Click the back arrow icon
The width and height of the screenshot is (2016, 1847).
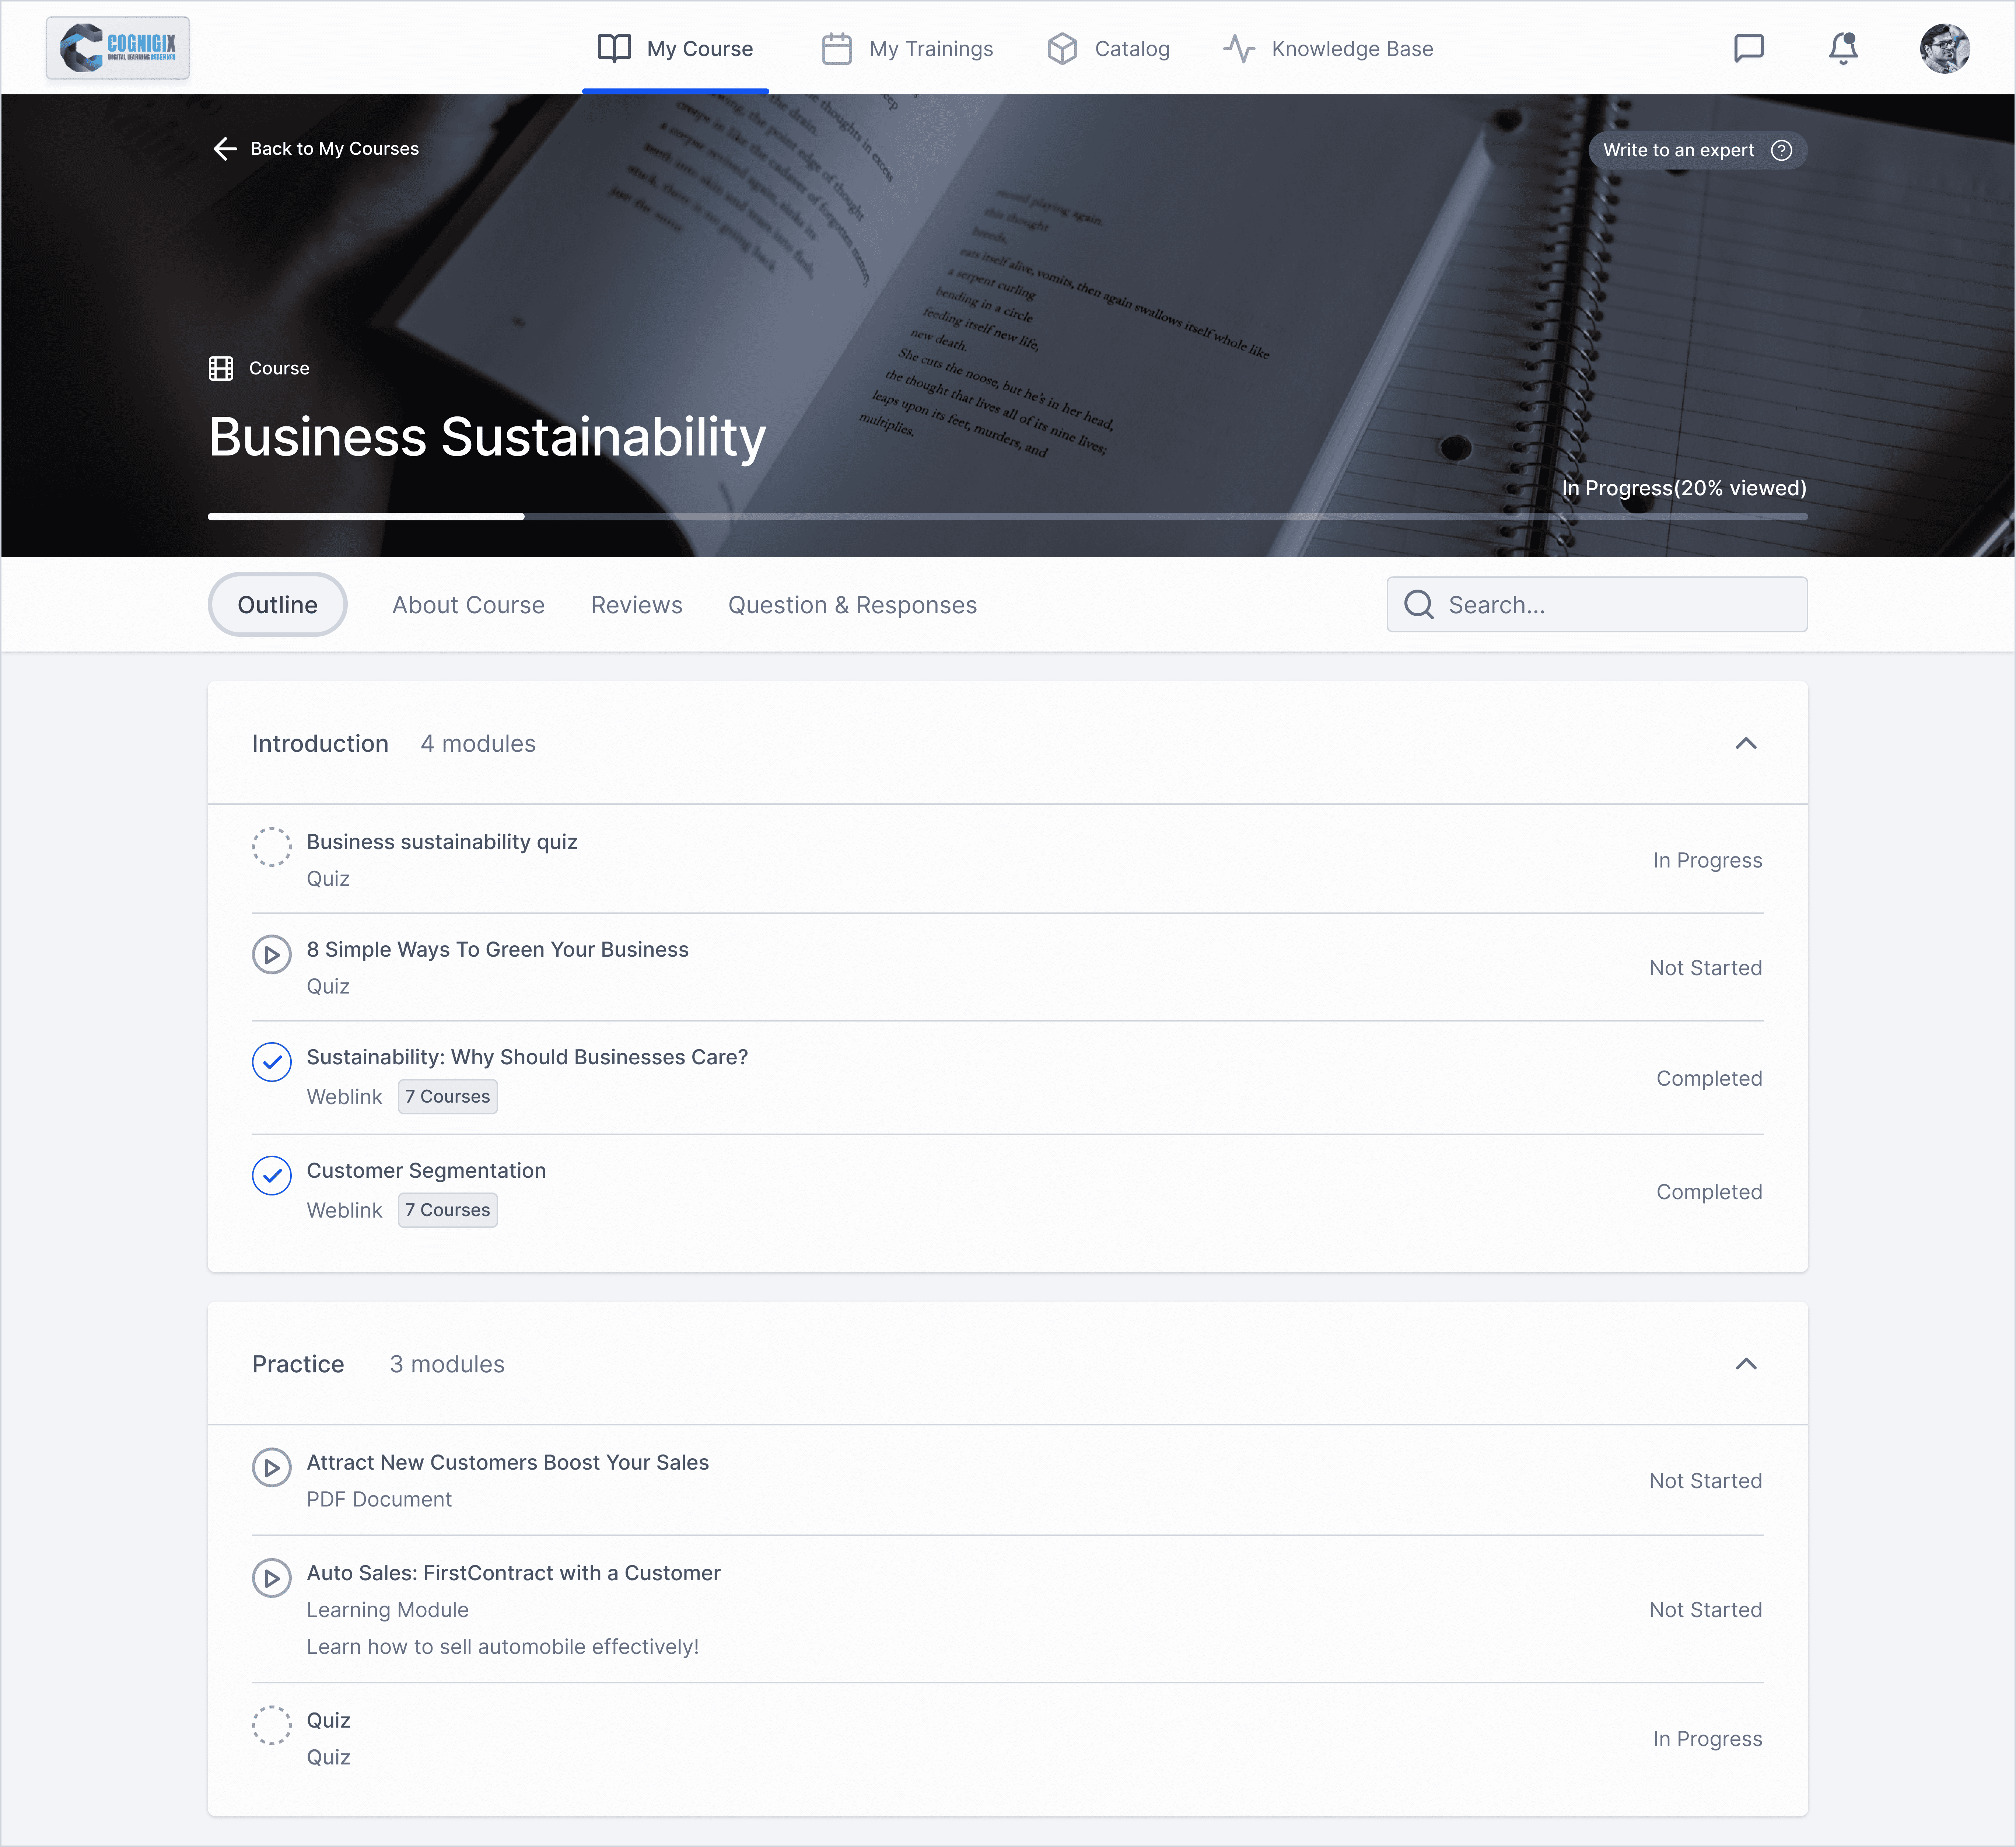tap(225, 149)
